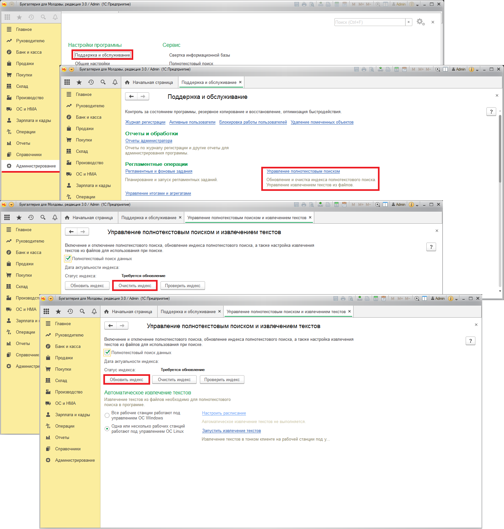Open Favorites star in the front window
The height and width of the screenshot is (529, 504).
coord(58,311)
